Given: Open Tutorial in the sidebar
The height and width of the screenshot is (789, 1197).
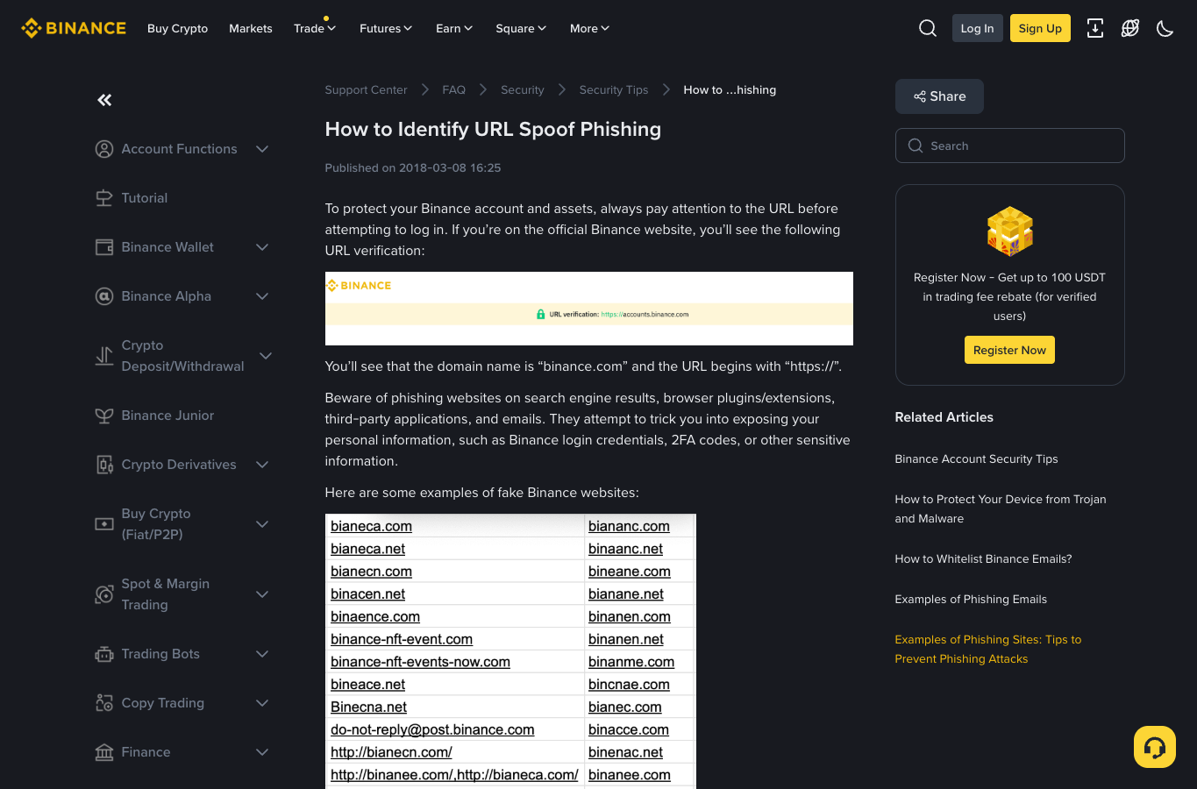Looking at the screenshot, I should 145,198.
